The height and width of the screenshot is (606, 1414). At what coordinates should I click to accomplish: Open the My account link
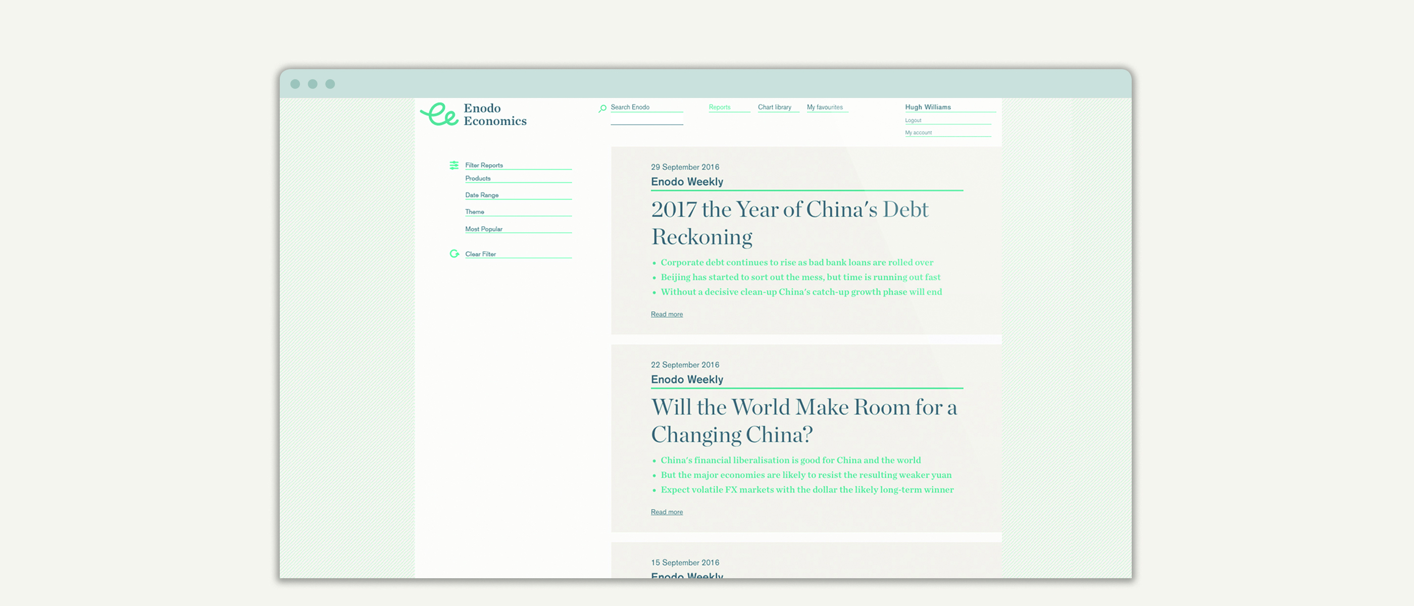point(918,132)
